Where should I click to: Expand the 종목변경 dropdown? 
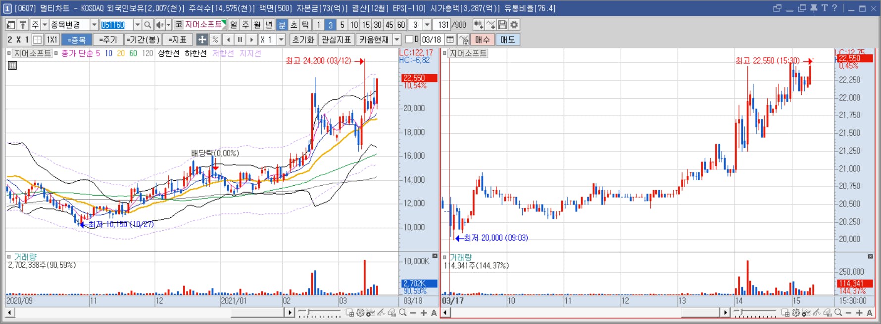point(94,25)
